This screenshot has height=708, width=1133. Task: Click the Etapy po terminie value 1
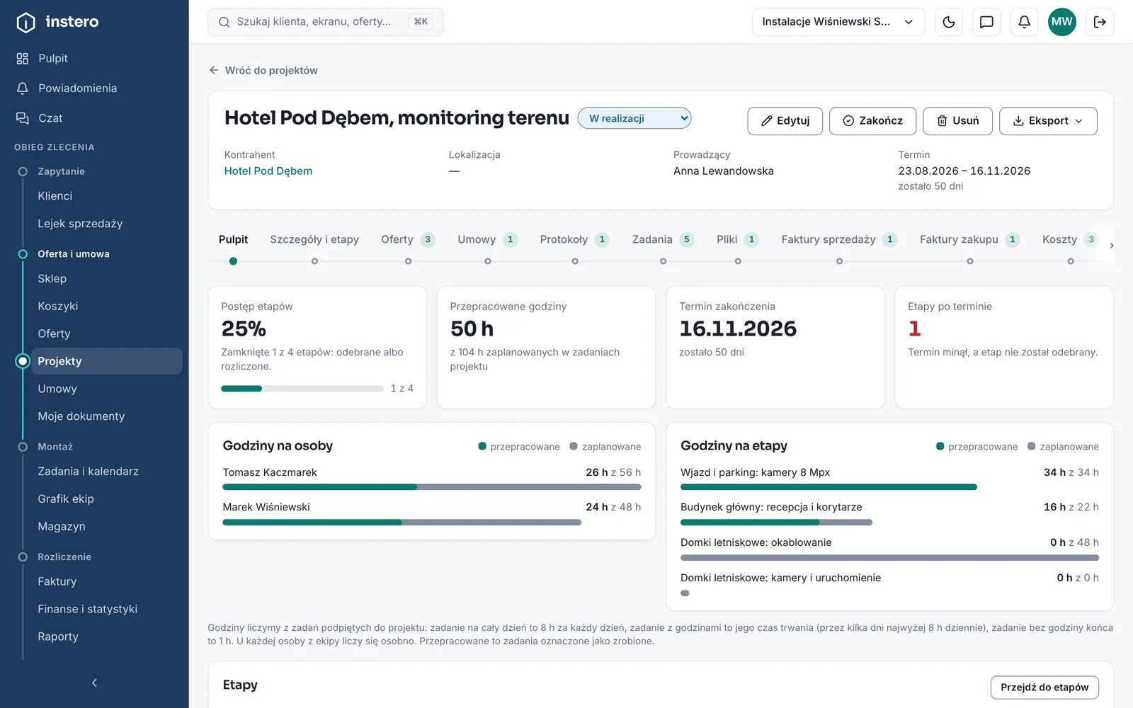point(914,329)
